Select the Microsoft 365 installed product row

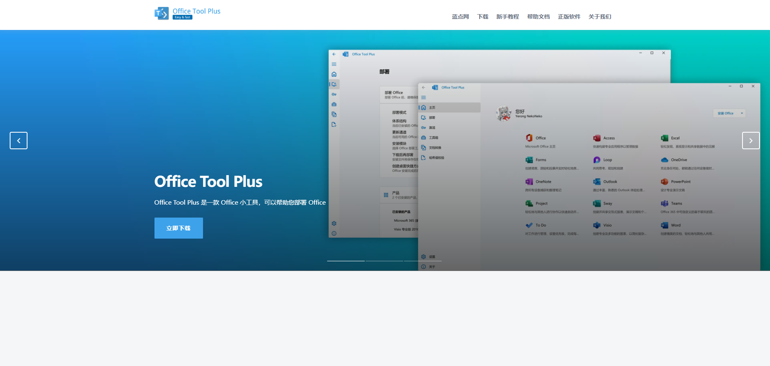(x=406, y=221)
